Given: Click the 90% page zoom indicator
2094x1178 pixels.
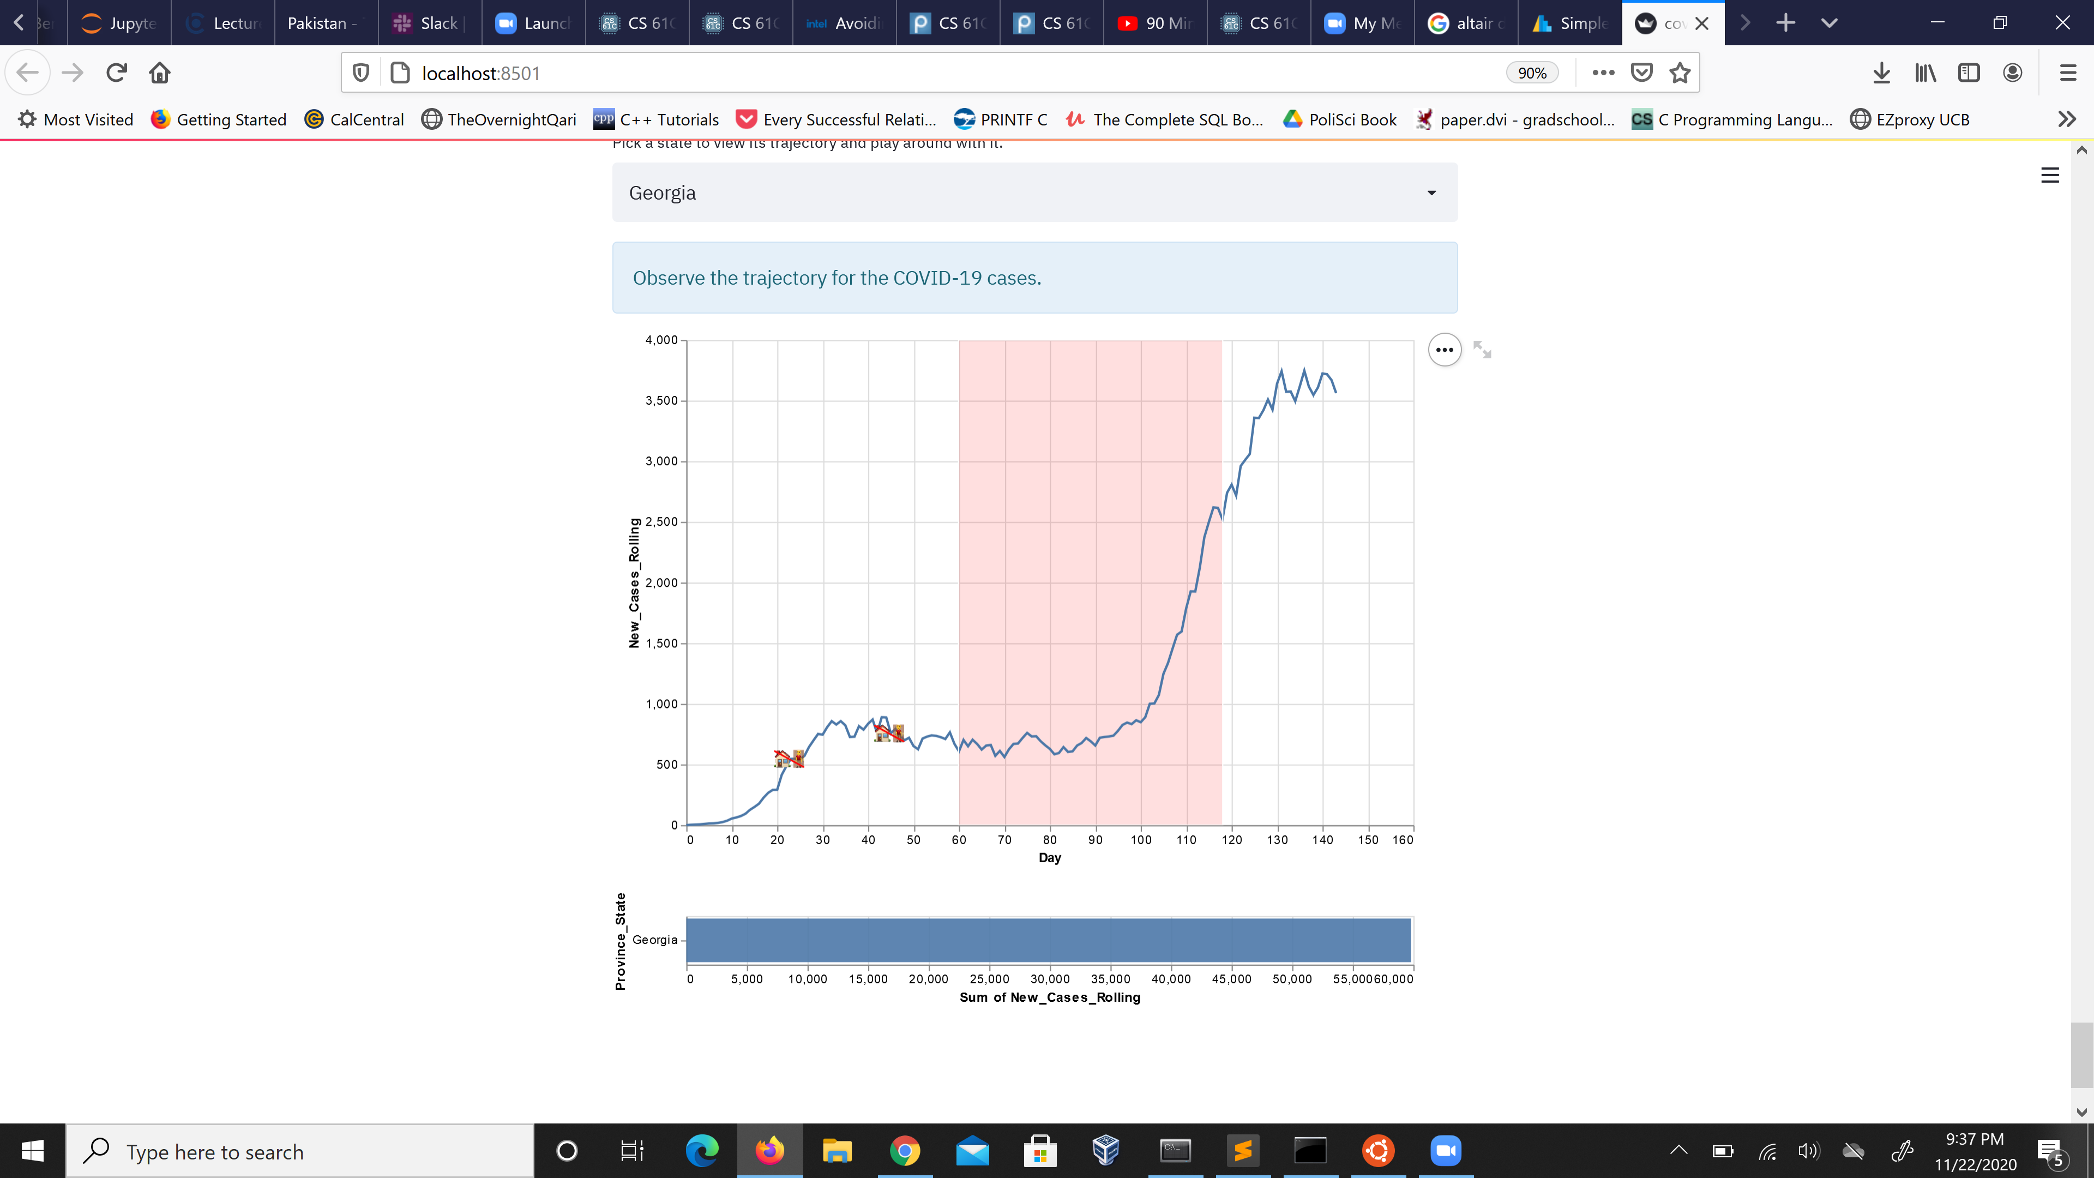Looking at the screenshot, I should pos(1531,73).
